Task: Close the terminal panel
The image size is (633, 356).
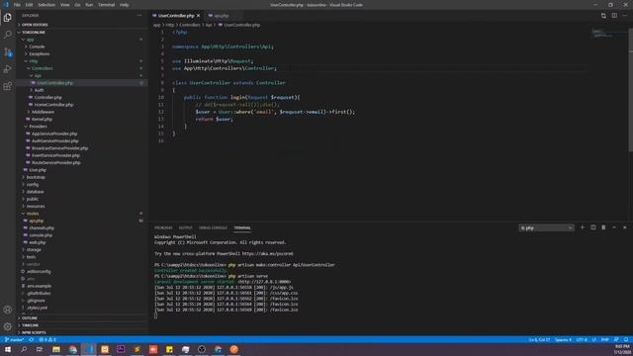Action: pos(624,227)
